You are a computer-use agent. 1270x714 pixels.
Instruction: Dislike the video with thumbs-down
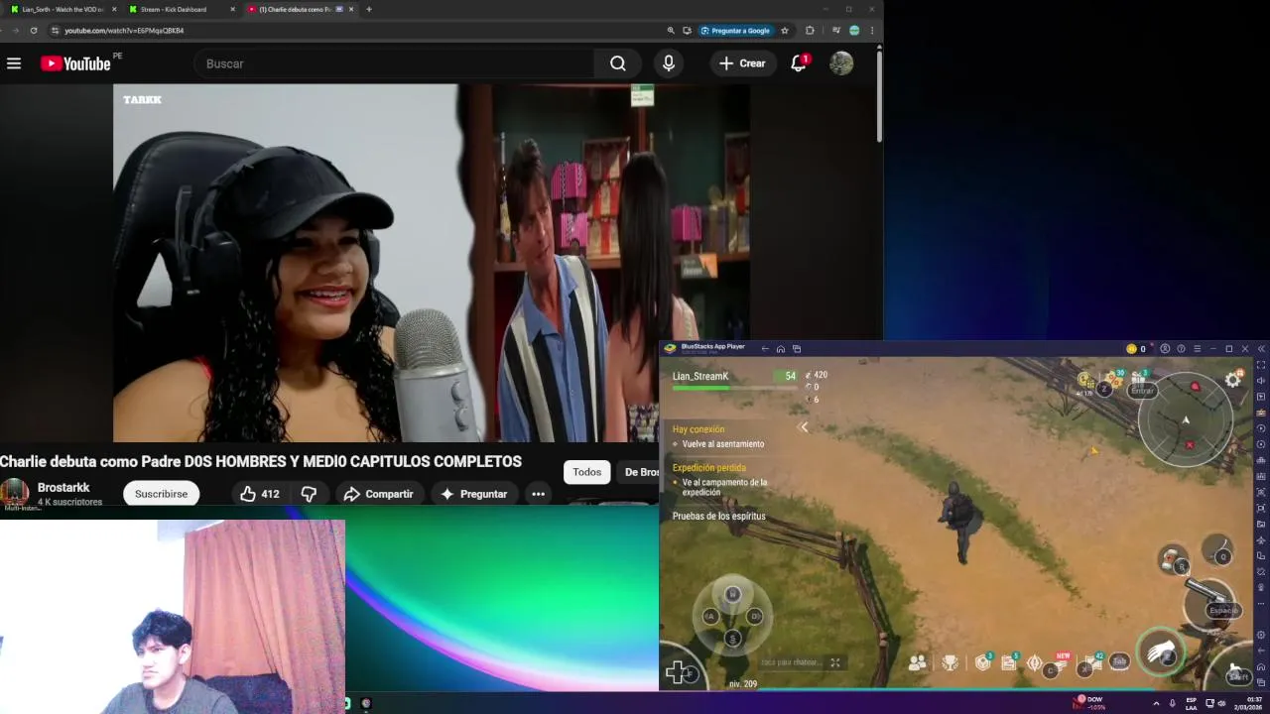click(x=309, y=494)
